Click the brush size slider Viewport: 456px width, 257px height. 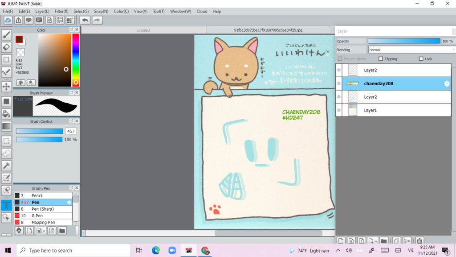[40, 132]
